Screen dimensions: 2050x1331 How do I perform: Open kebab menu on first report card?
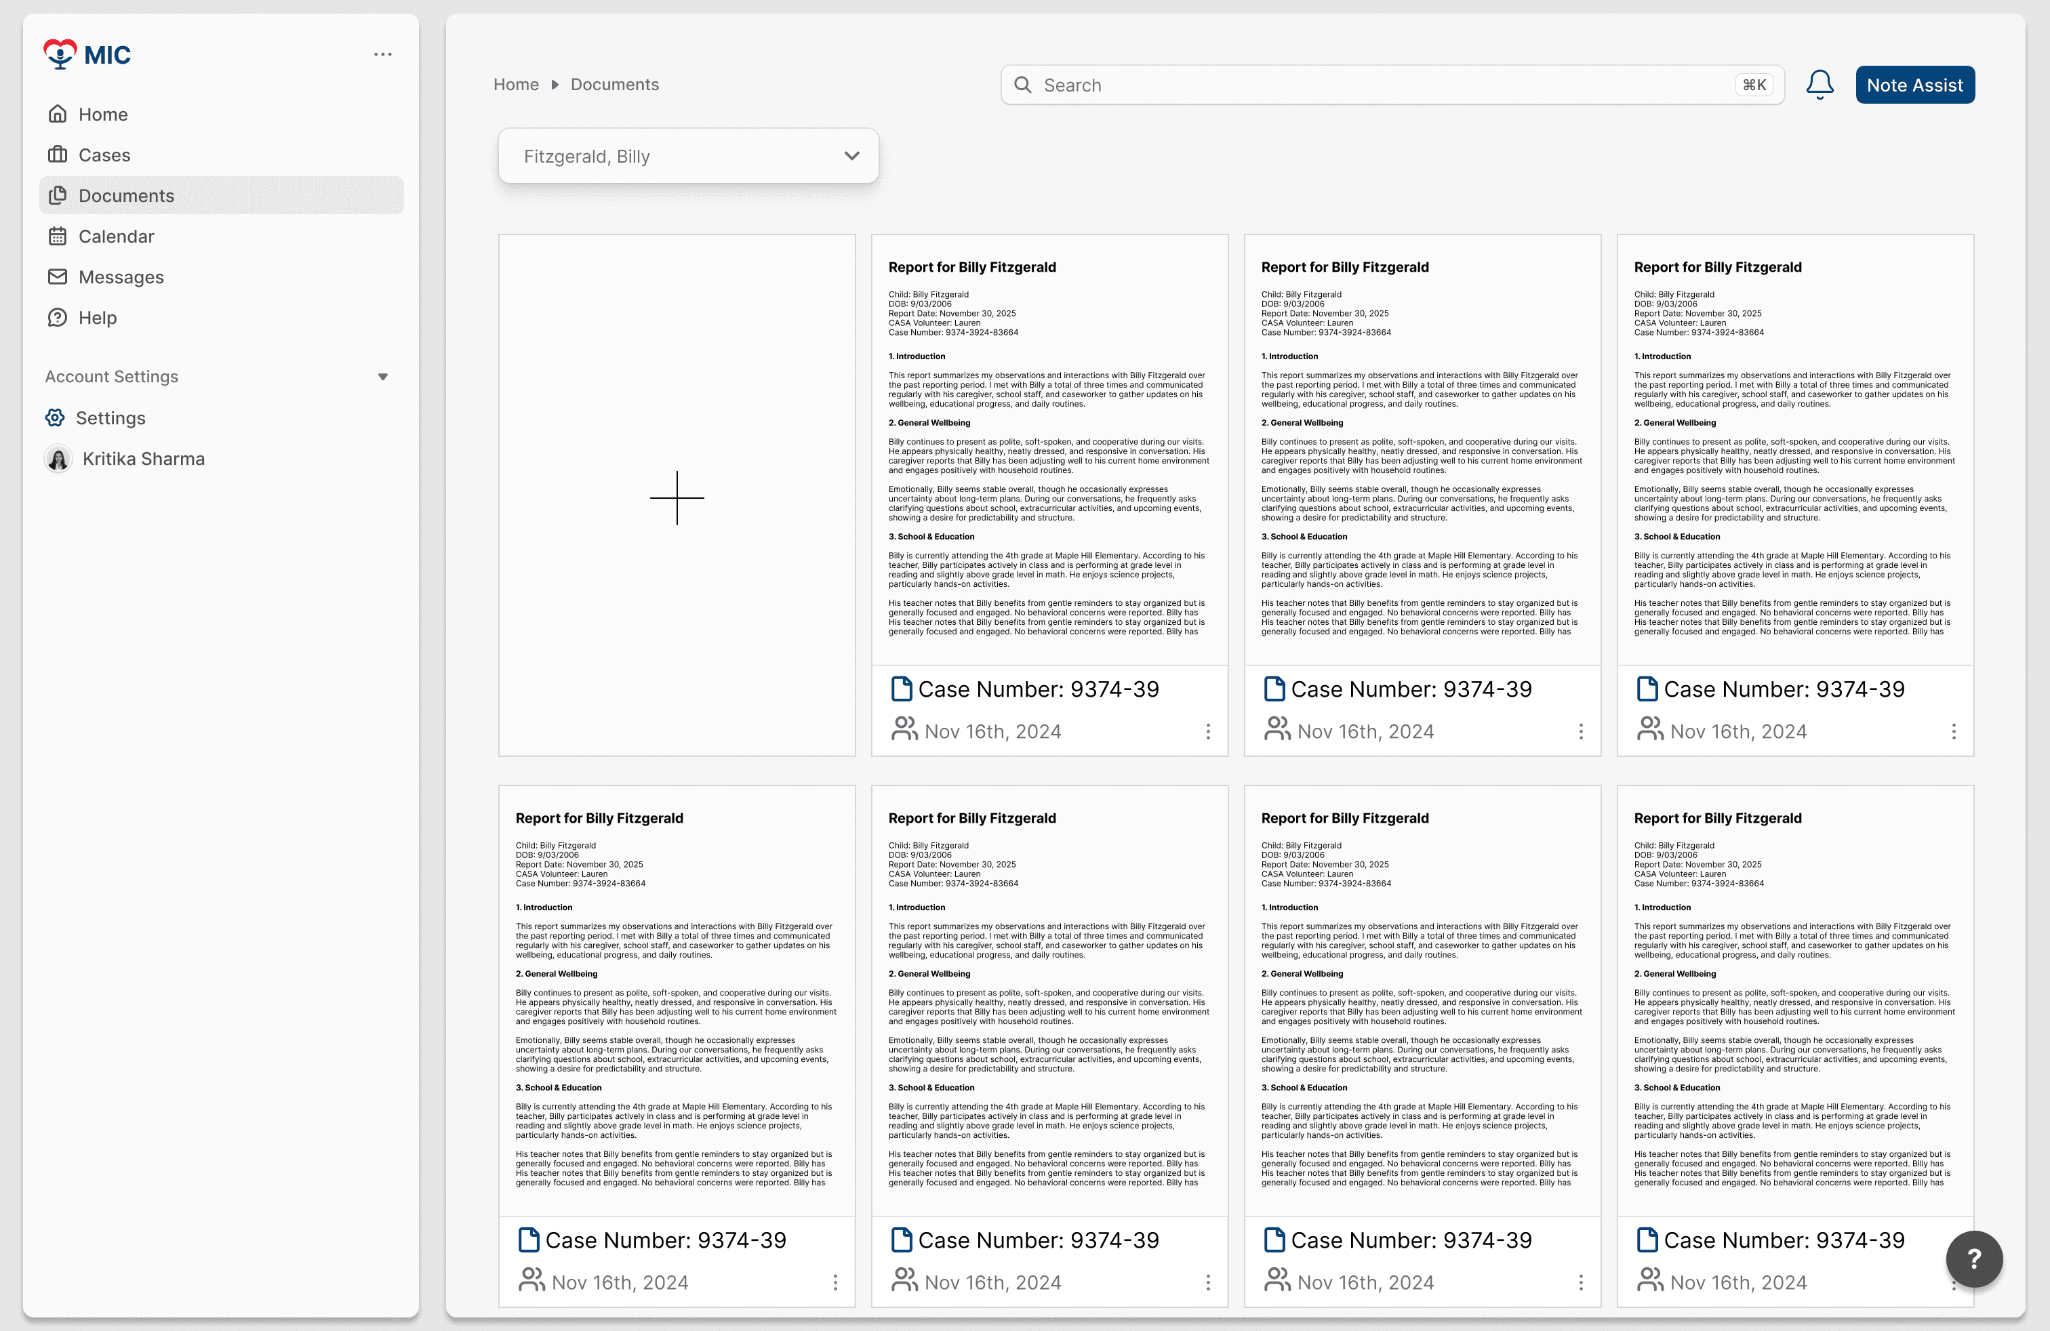point(1207,731)
